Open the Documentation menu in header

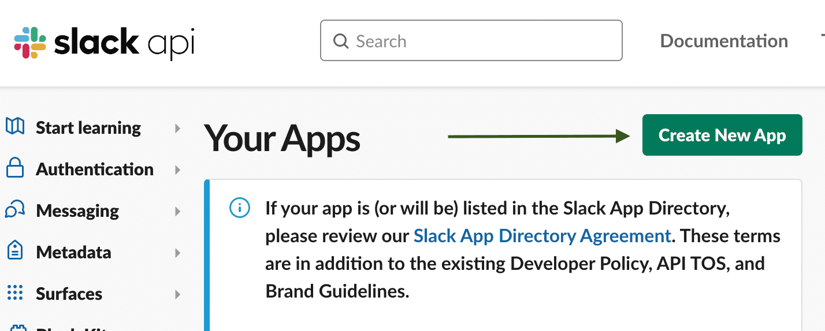coord(723,41)
